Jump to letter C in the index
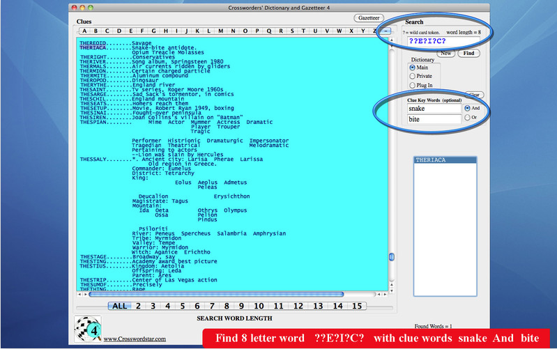This screenshot has height=349, width=557. (x=107, y=31)
